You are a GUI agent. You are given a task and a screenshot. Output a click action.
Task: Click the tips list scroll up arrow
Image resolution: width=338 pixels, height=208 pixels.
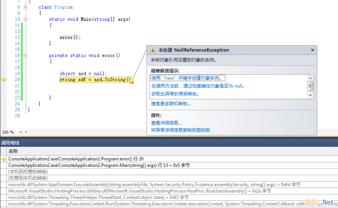[x=311, y=78]
